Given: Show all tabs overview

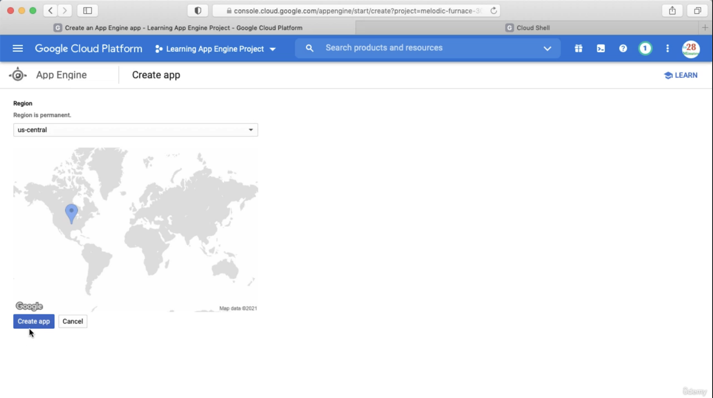Looking at the screenshot, I should pyautogui.click(x=697, y=10).
